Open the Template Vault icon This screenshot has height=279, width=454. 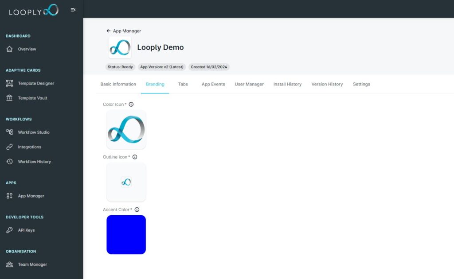(x=10, y=98)
